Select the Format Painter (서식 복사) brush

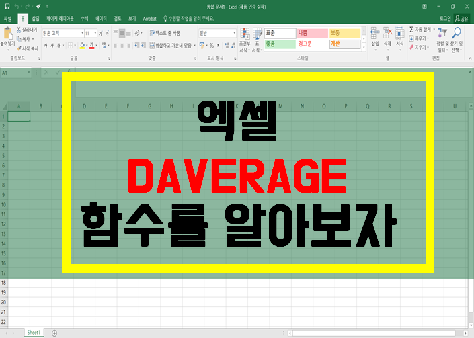point(19,48)
